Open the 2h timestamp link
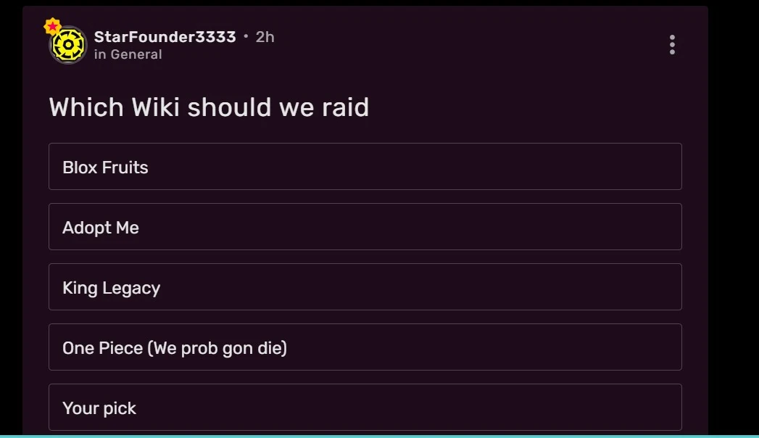 pyautogui.click(x=265, y=36)
